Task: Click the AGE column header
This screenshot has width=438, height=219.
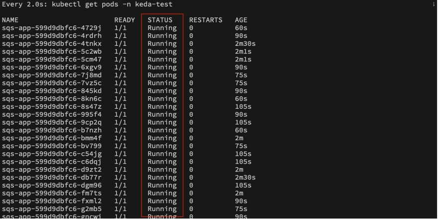Action: [241, 20]
